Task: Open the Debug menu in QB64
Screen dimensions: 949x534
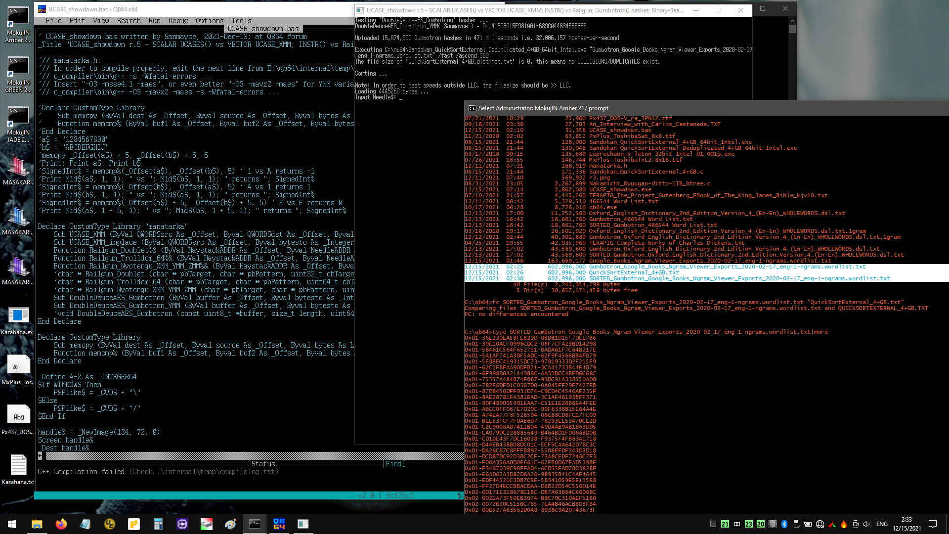Action: [178, 21]
